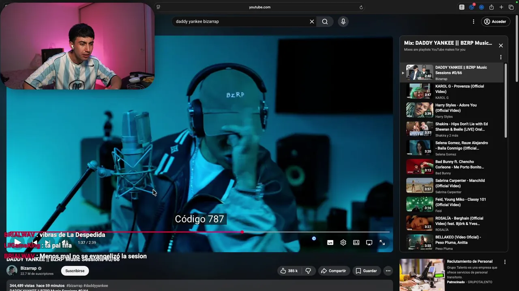Click the Guardar save button

coord(366,271)
